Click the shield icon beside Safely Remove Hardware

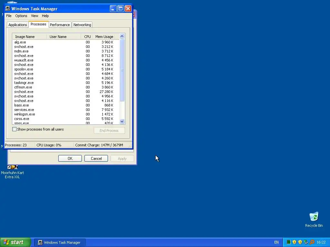[x=300, y=242]
